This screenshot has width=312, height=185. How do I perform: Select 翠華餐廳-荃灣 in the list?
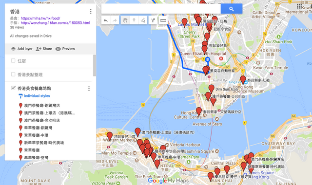pyautogui.click(x=36, y=158)
